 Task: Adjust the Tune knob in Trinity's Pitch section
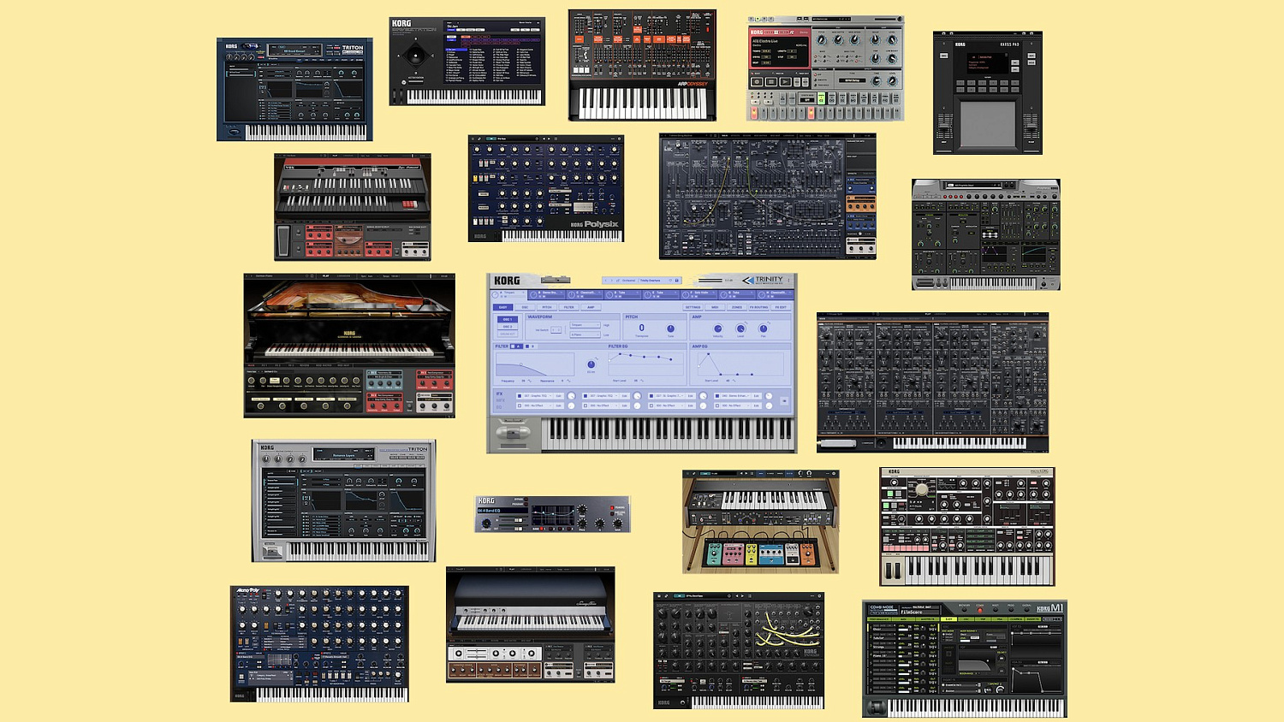tap(670, 329)
